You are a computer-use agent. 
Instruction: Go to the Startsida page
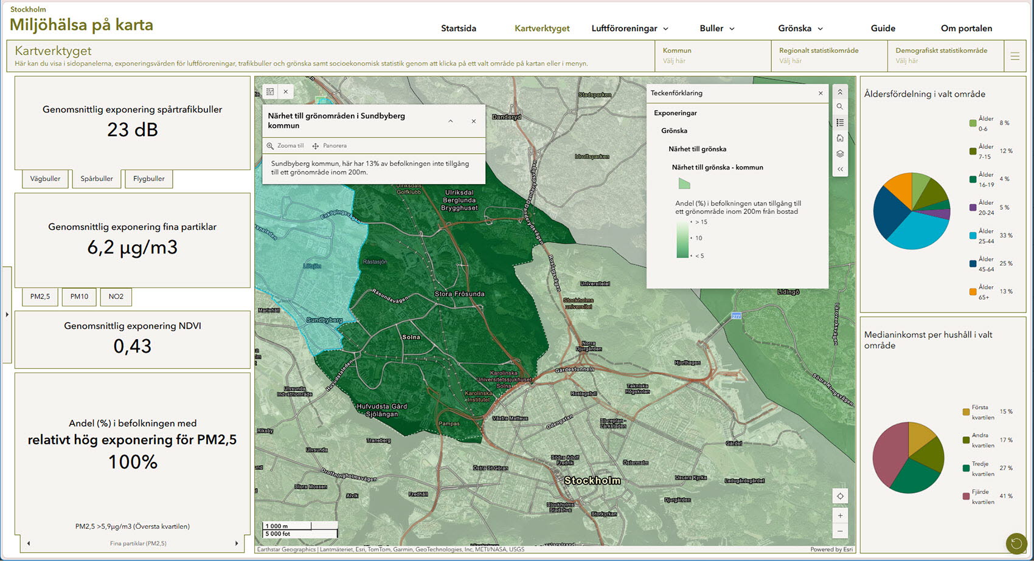click(x=459, y=29)
